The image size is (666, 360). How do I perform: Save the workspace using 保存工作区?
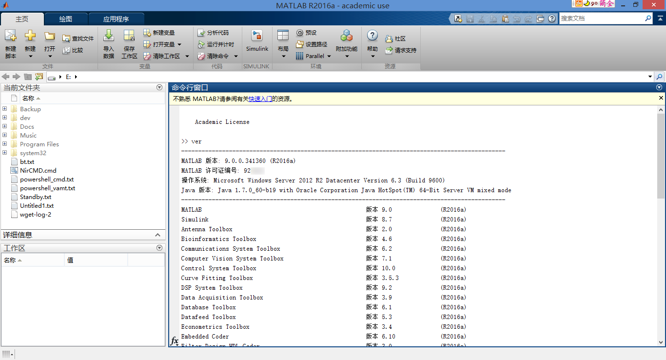(129, 44)
